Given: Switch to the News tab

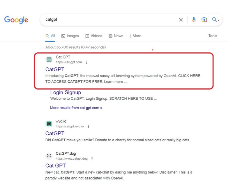Looking at the screenshot, I should coord(116,36).
